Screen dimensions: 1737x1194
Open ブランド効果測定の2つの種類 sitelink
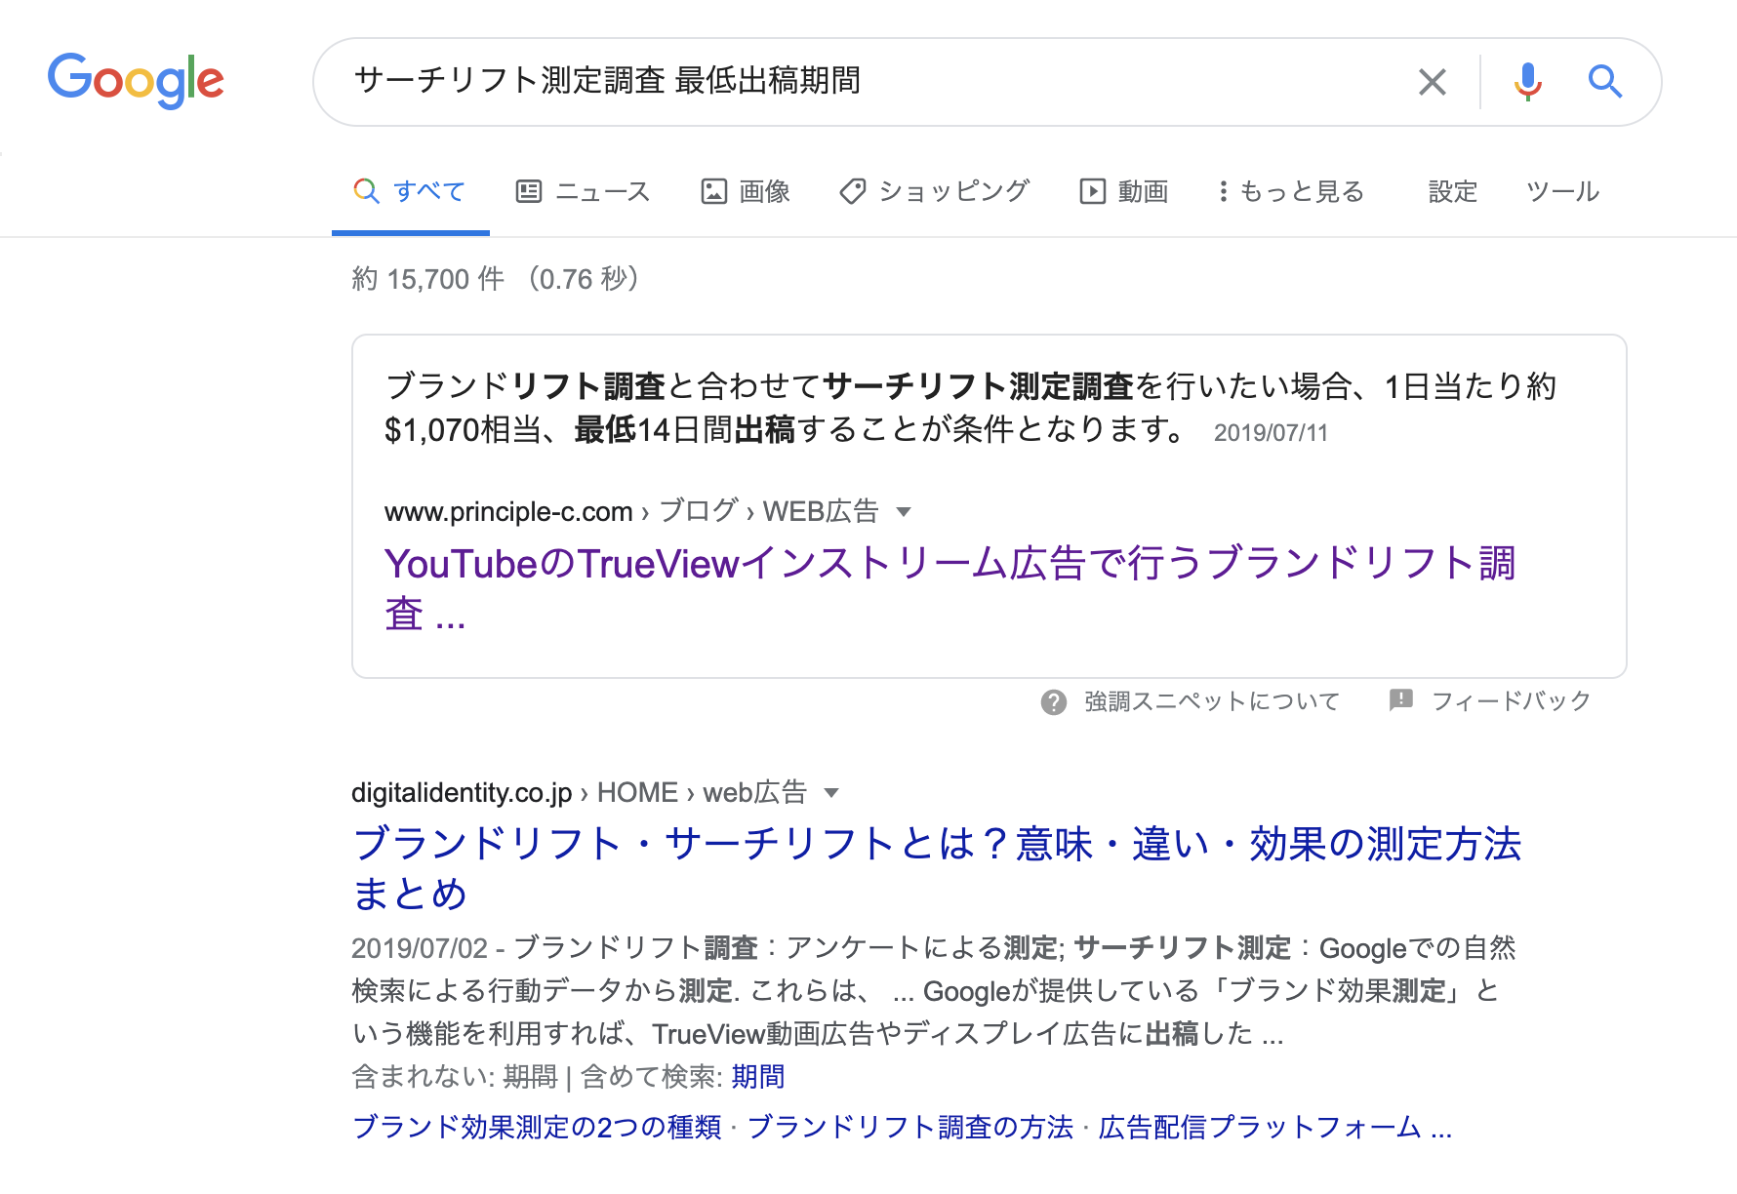click(537, 1128)
